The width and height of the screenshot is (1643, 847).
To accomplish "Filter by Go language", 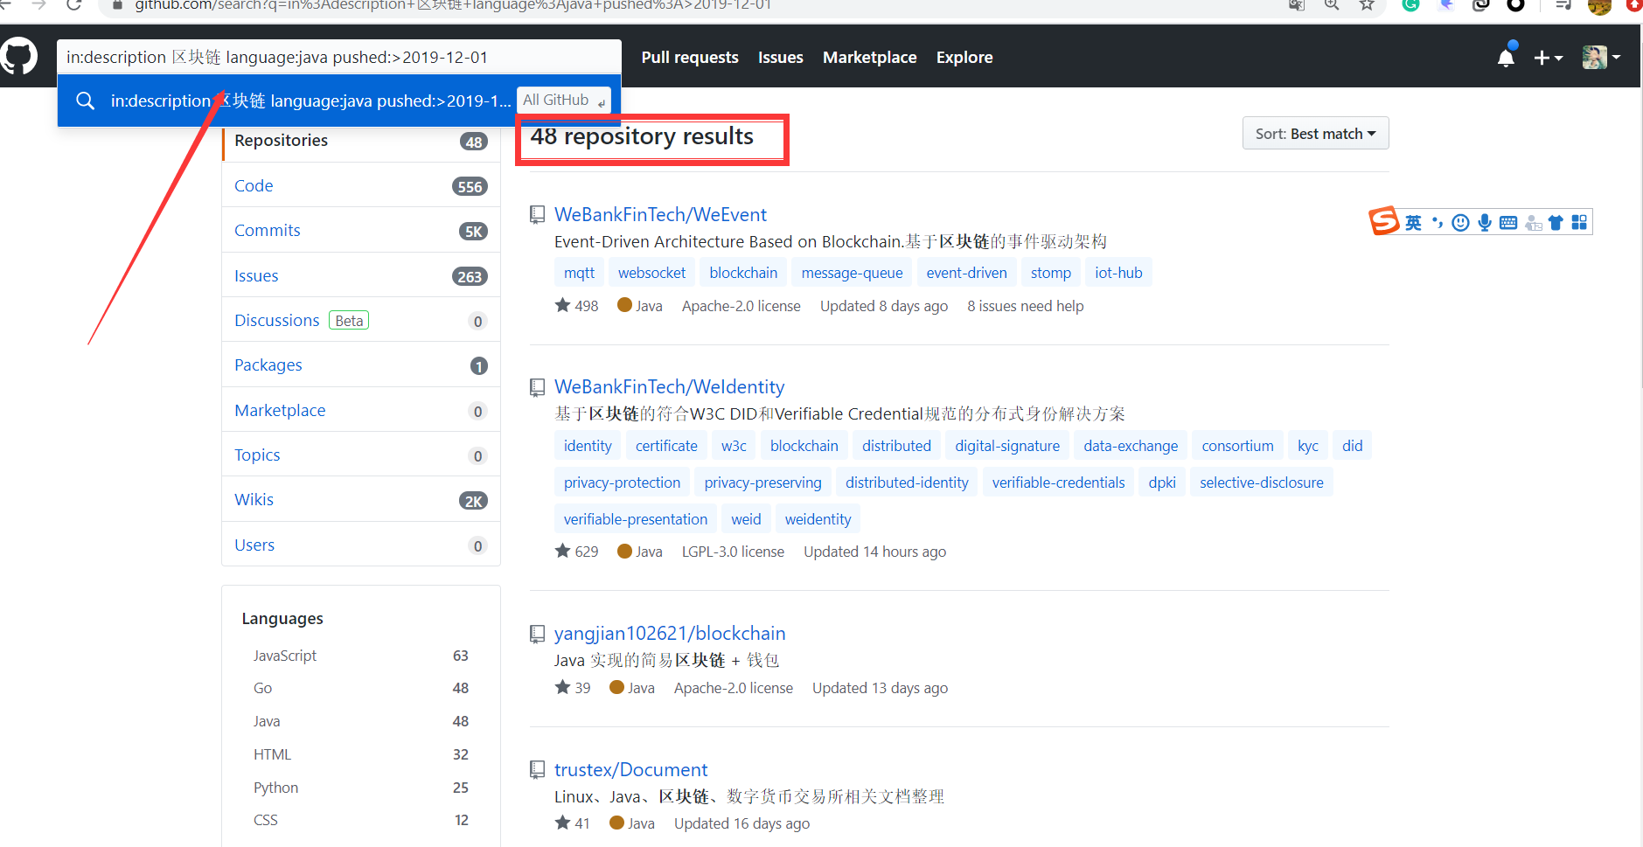I will [x=360, y=689].
